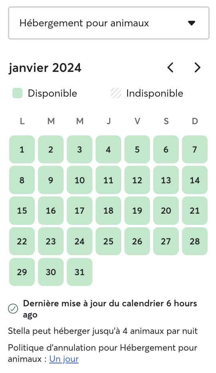
Task: Select day 18 in the calendar
Action: click(108, 211)
